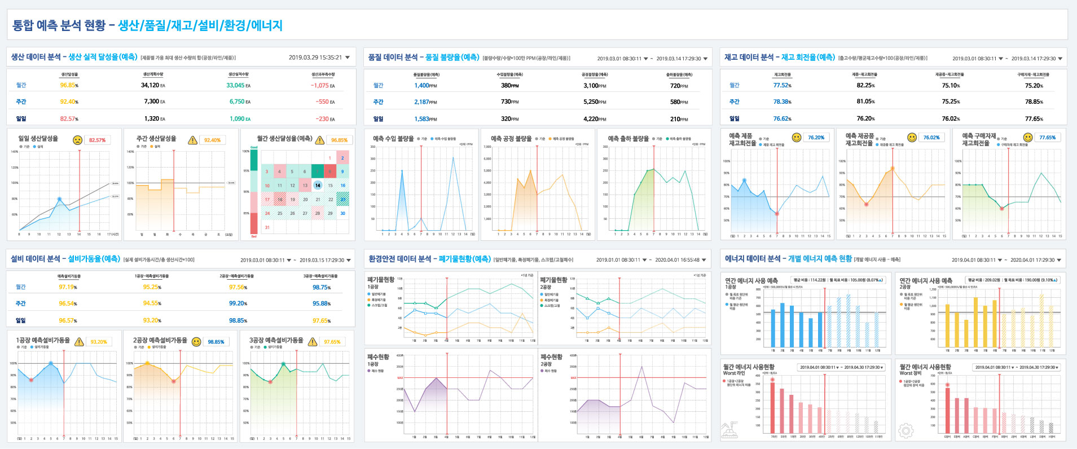The image size is (1077, 449).
Task: Click the 34,120 EA monthly planned quantity
Action: tap(153, 86)
